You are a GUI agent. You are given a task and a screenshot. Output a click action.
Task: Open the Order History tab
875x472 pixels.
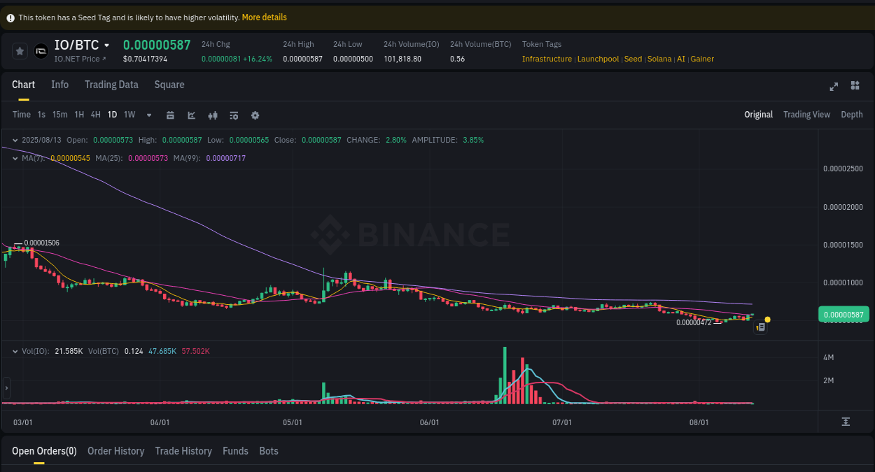click(x=115, y=451)
